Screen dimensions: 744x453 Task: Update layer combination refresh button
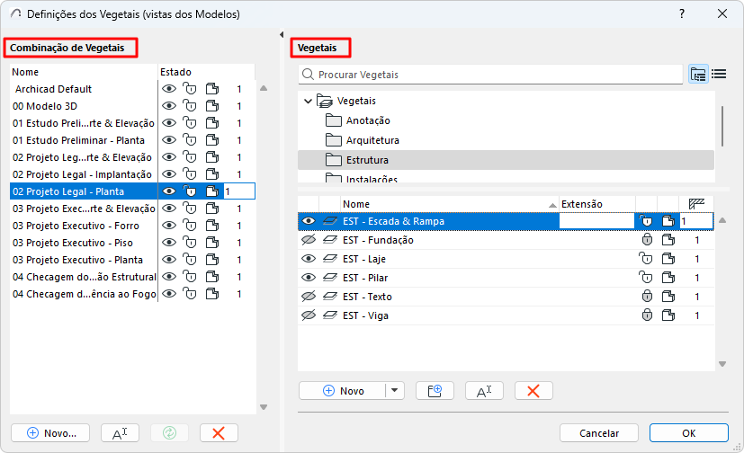169,433
